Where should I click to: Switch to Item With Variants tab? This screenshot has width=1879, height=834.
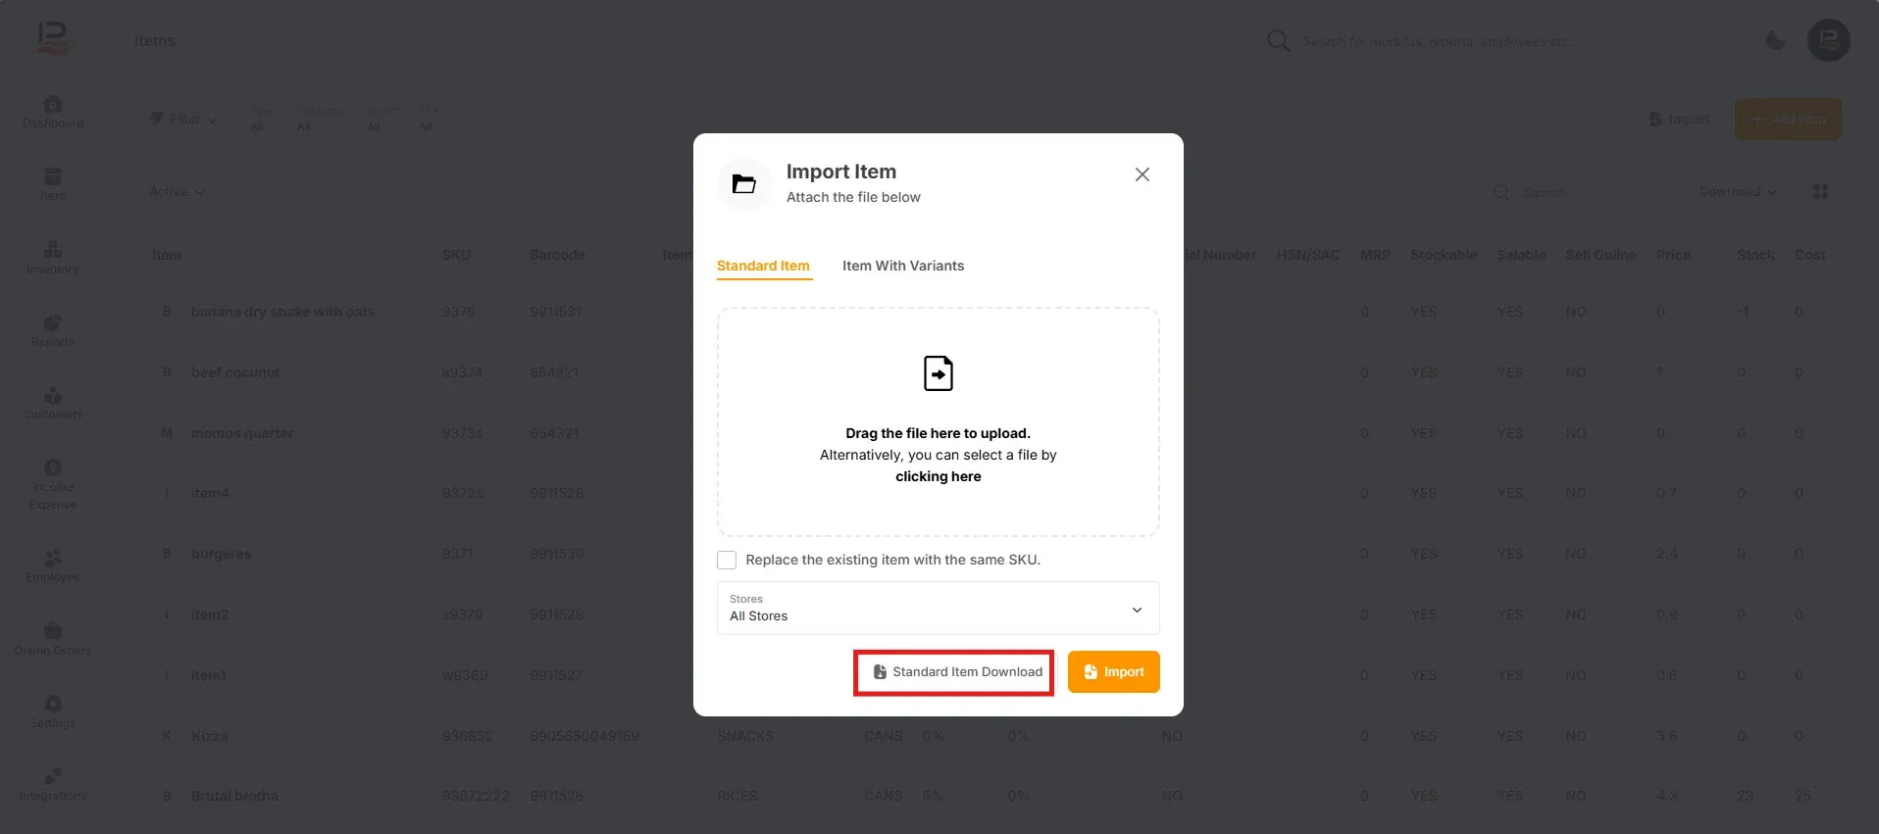coord(903,266)
